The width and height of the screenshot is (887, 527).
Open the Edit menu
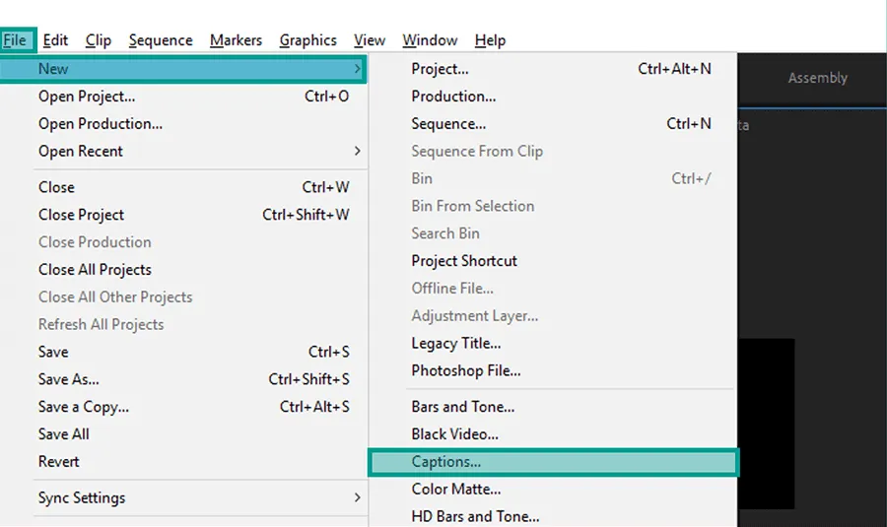55,40
